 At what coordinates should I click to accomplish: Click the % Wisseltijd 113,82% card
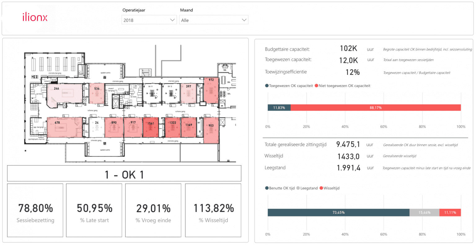tap(213, 210)
